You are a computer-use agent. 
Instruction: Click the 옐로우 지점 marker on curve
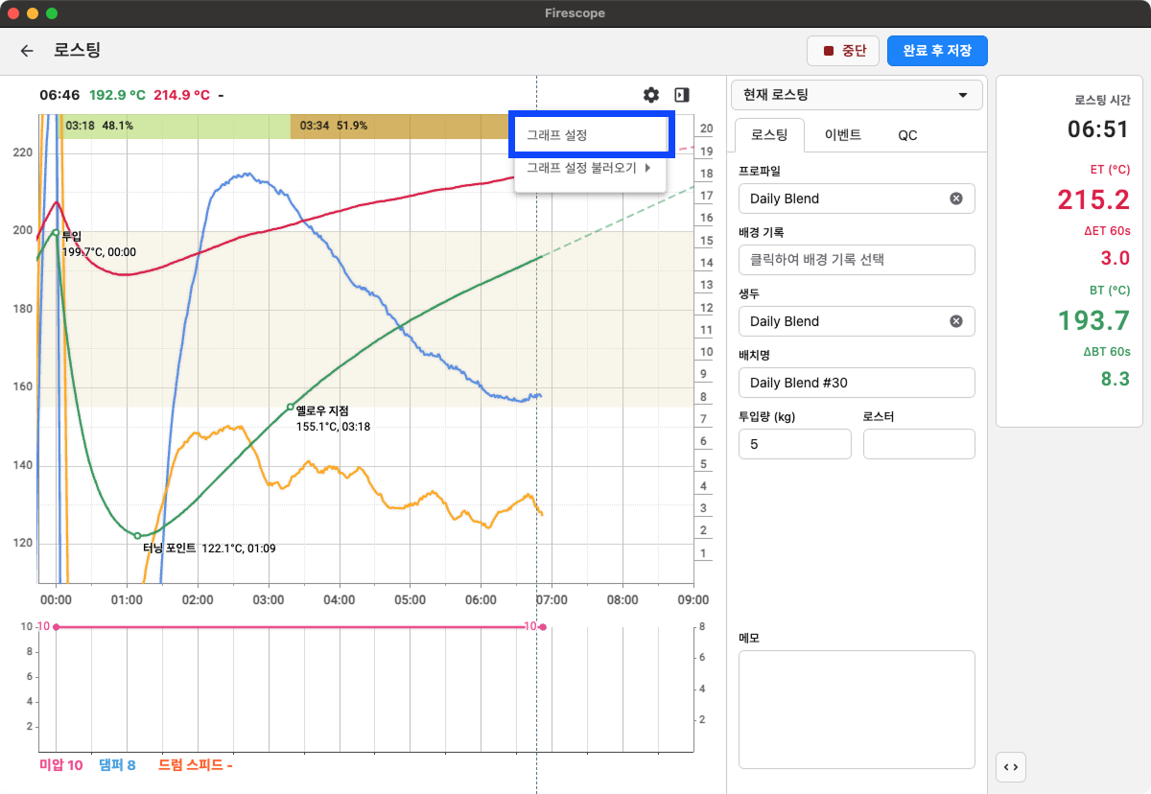click(291, 408)
